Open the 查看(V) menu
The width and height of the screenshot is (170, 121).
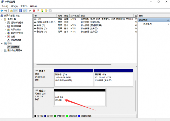pyautogui.click(x=24, y=6)
